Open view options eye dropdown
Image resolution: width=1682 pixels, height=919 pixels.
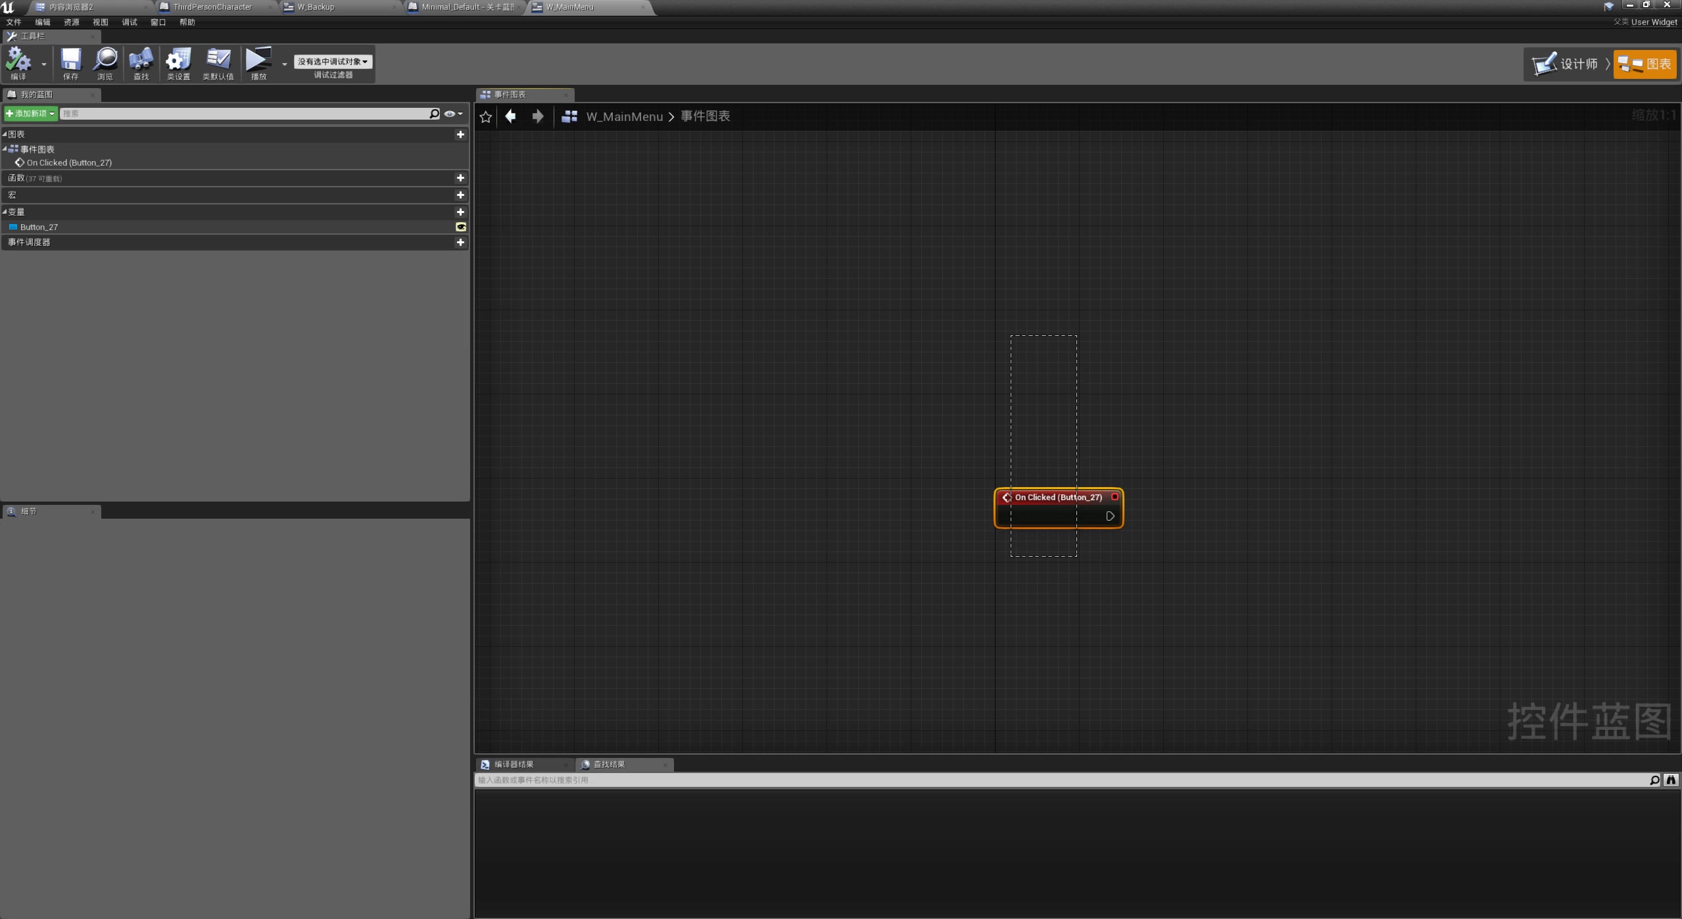(453, 114)
